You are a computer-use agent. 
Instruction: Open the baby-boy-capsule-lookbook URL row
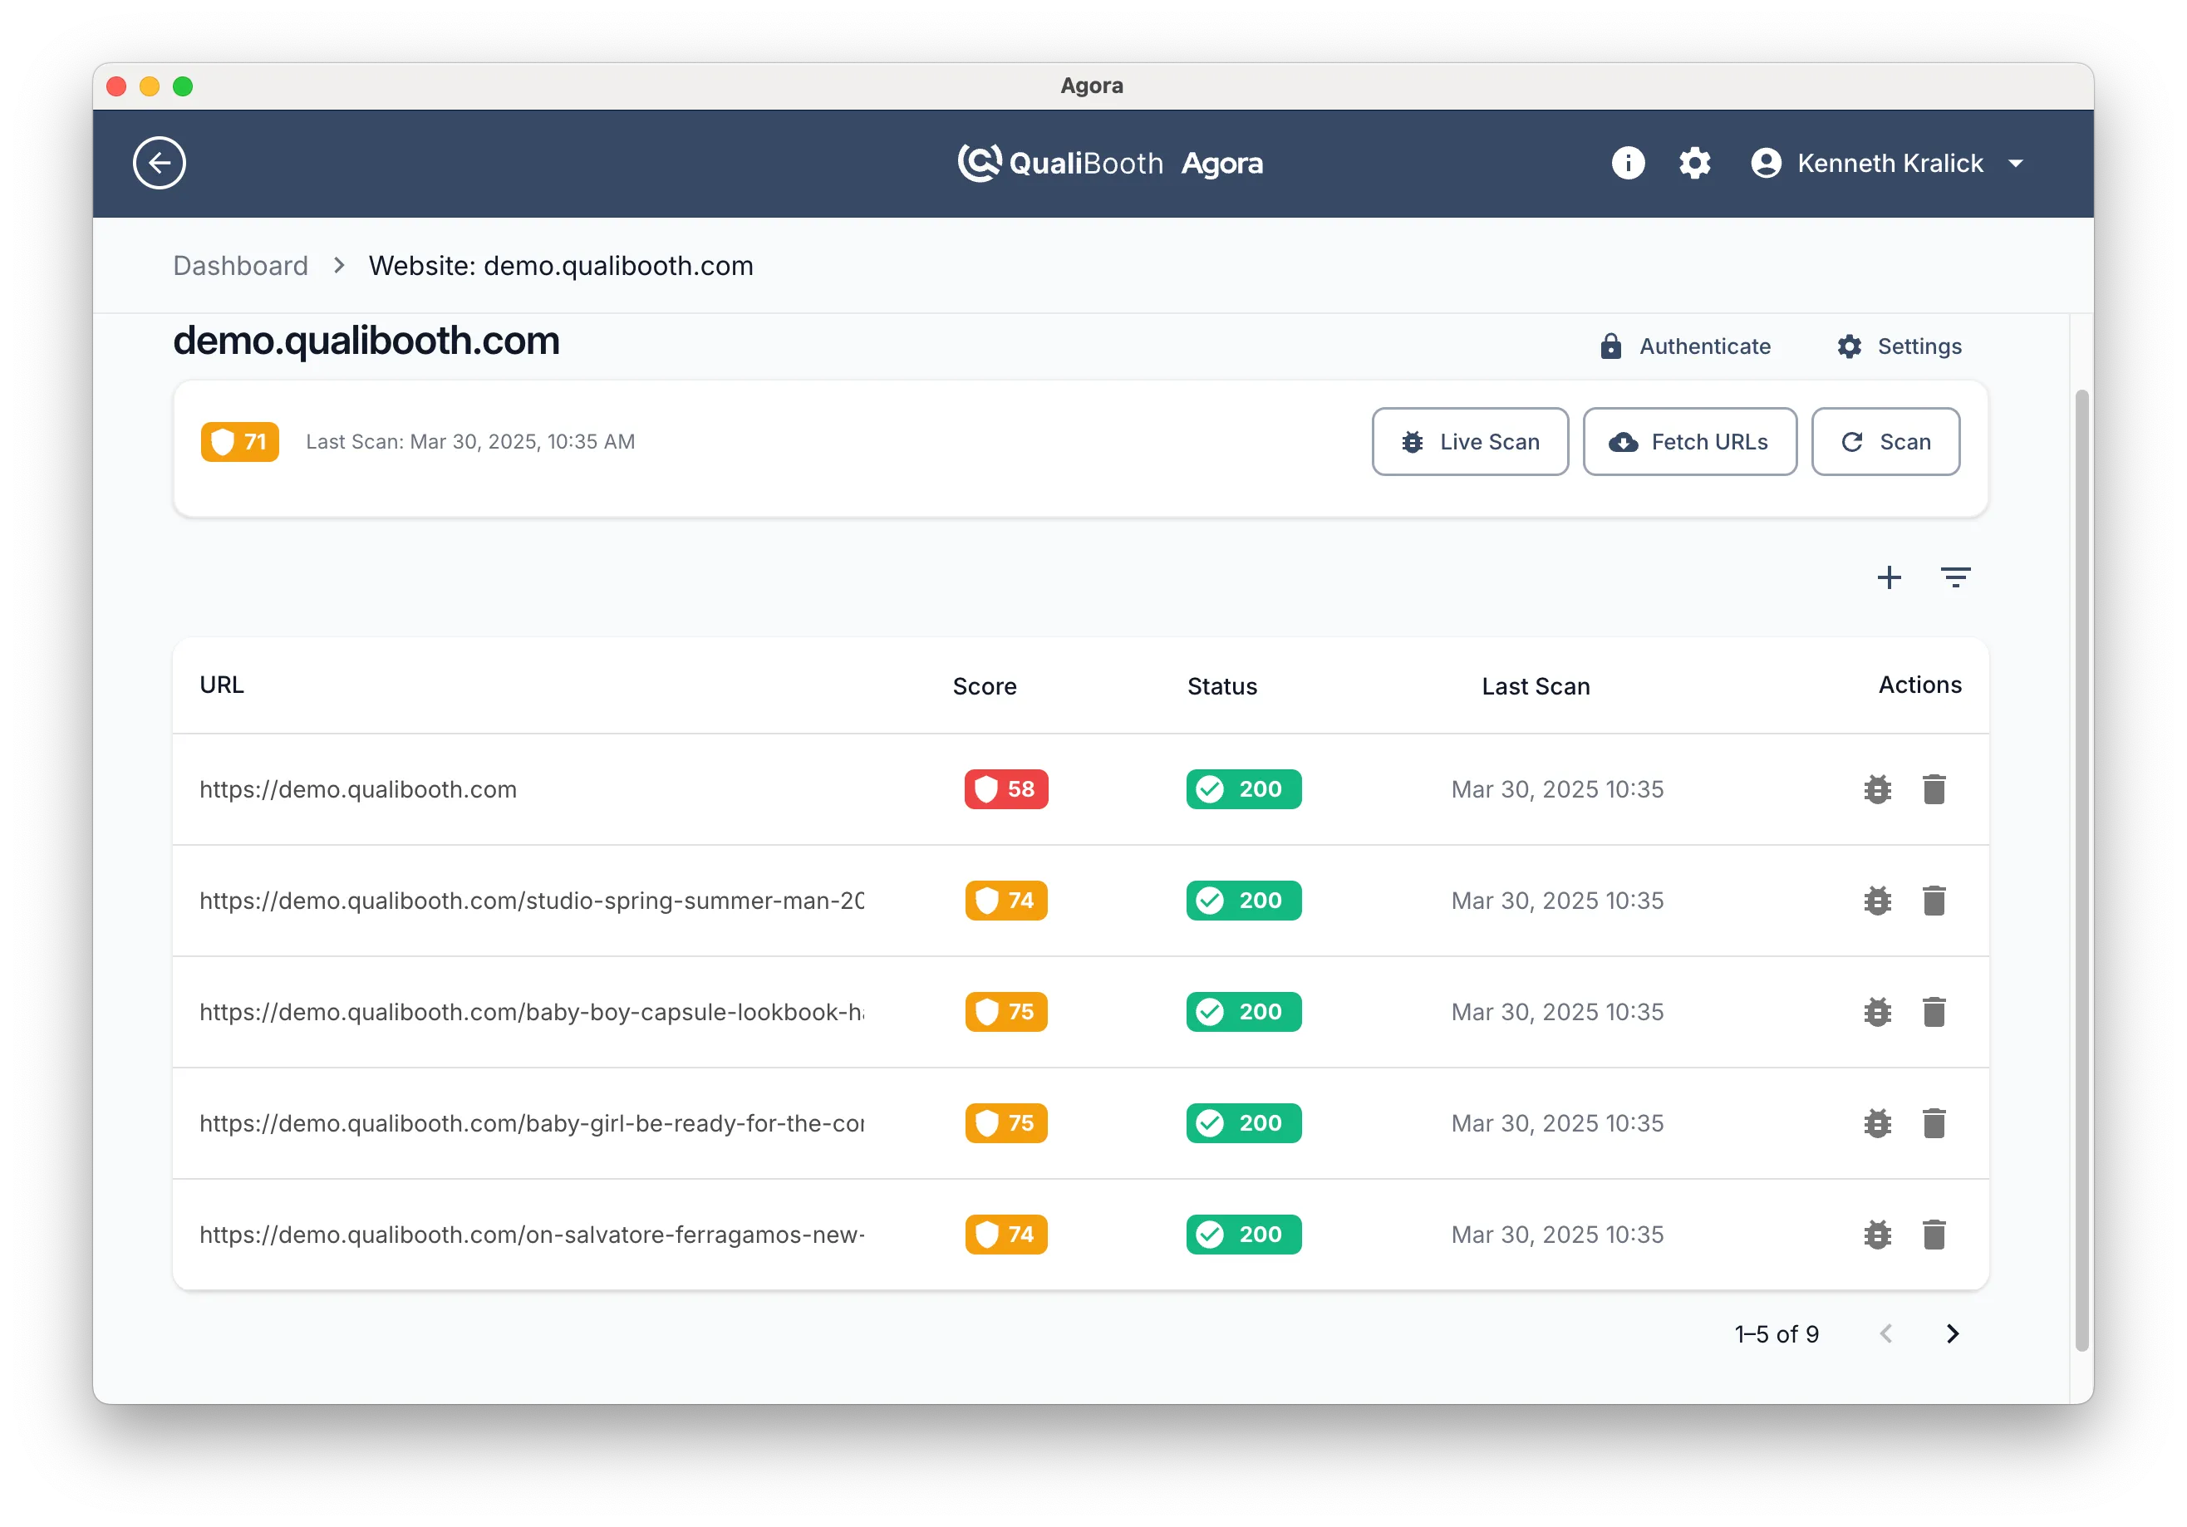[532, 1013]
